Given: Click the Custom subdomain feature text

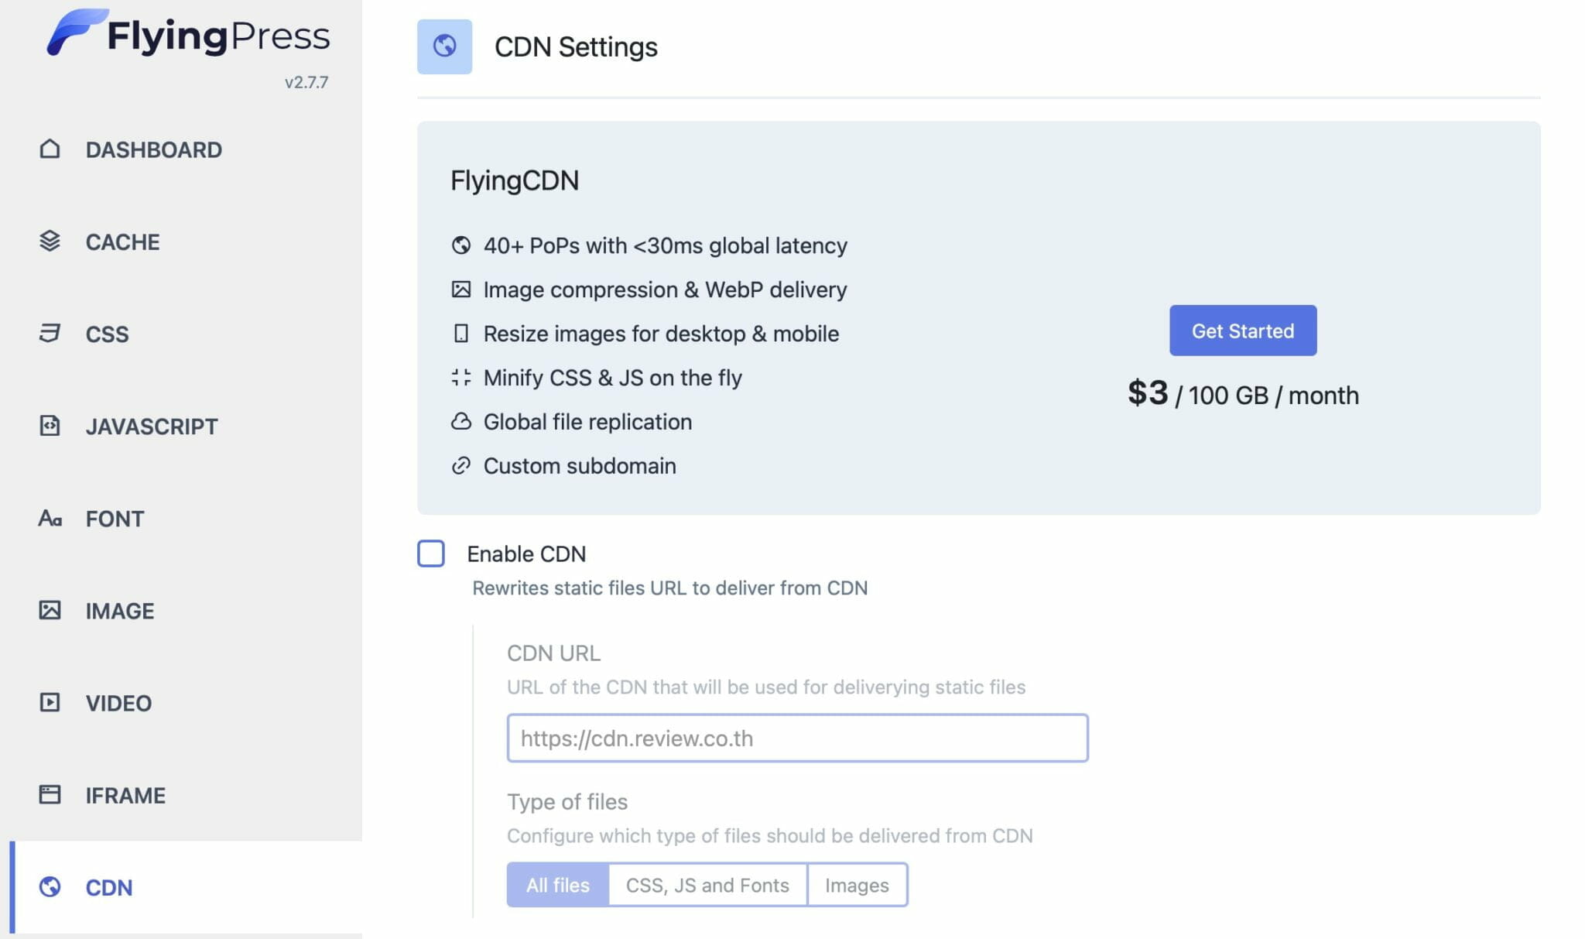Looking at the screenshot, I should coord(580,466).
